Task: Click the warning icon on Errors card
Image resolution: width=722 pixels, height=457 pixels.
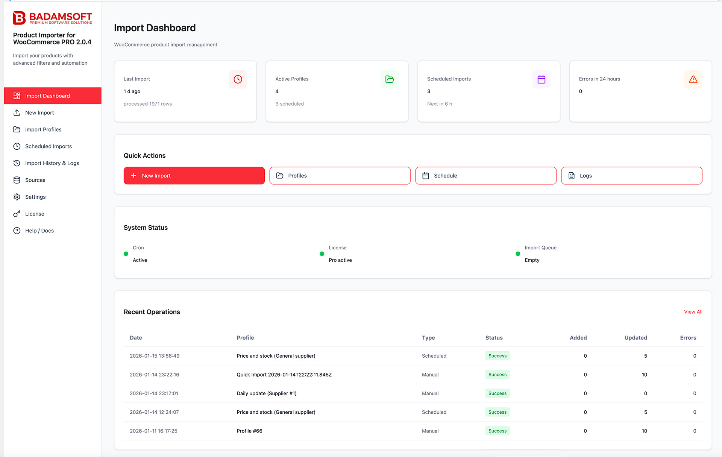Action: [693, 79]
